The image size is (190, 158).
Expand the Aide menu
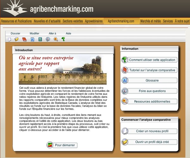pos(68,33)
